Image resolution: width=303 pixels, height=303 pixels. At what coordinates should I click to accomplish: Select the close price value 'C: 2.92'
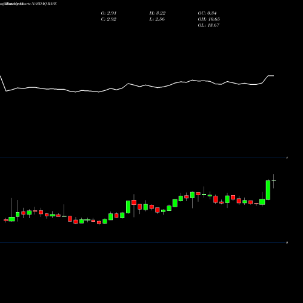coord(108,19)
